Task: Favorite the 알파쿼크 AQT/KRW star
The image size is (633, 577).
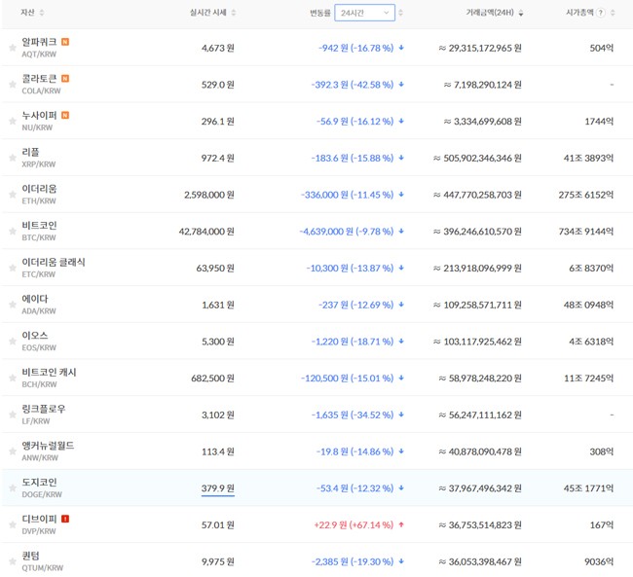Action: click(13, 48)
